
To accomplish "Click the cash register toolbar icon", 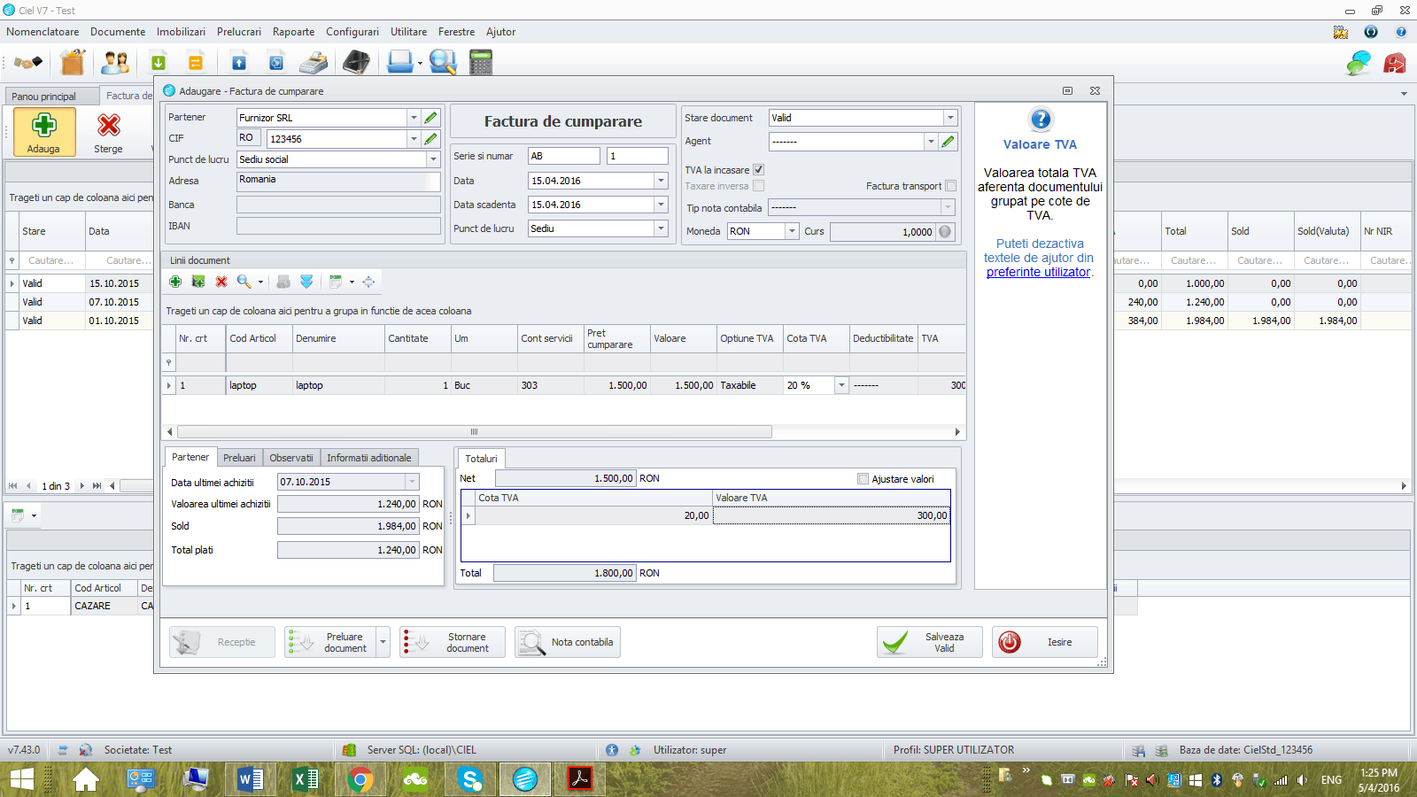I will point(314,63).
